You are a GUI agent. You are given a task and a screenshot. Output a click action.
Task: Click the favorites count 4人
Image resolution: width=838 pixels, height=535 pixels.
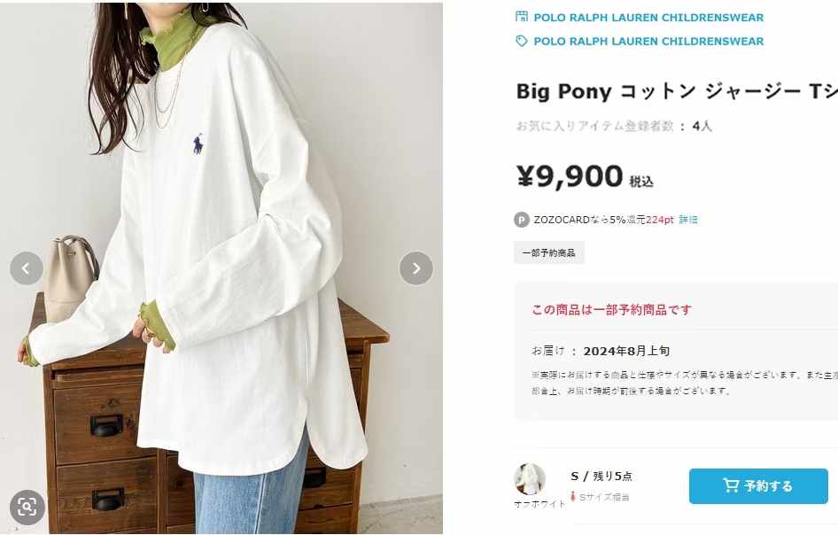click(702, 126)
